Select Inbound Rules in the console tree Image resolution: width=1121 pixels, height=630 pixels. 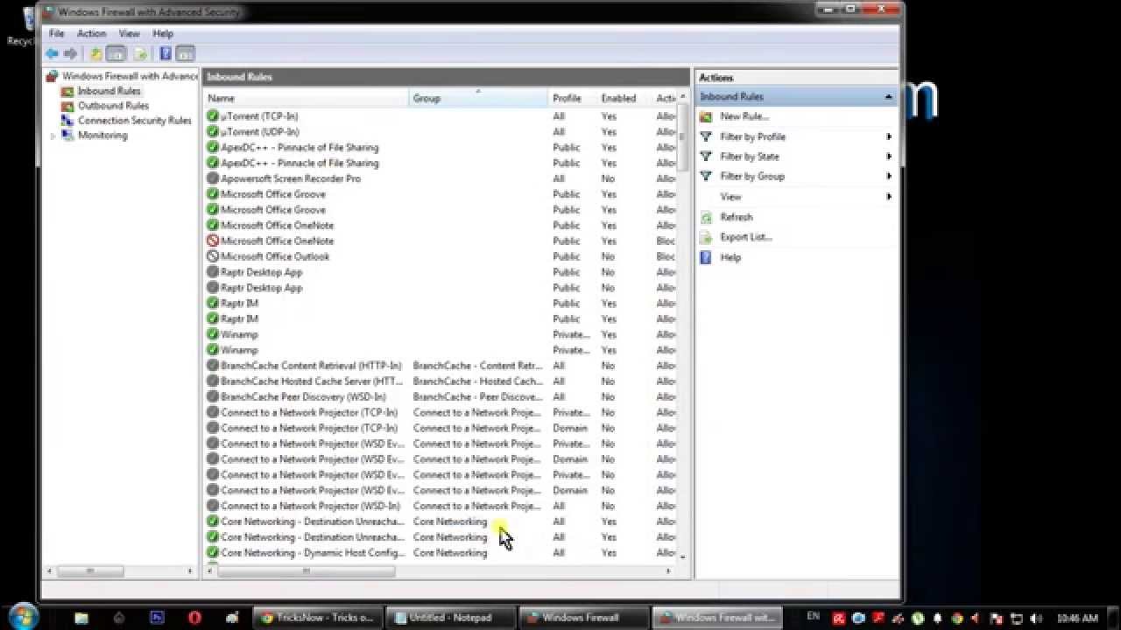coord(109,91)
